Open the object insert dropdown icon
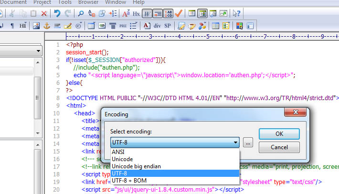 (x=202, y=26)
